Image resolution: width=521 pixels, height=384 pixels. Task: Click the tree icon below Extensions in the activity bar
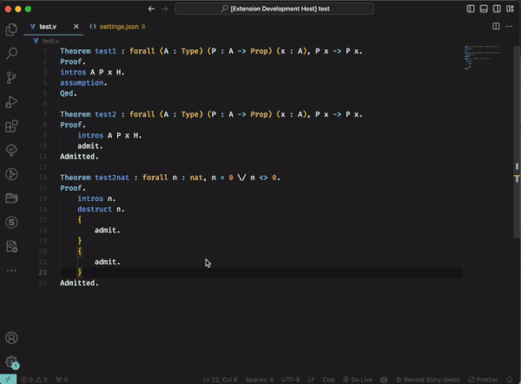11,150
